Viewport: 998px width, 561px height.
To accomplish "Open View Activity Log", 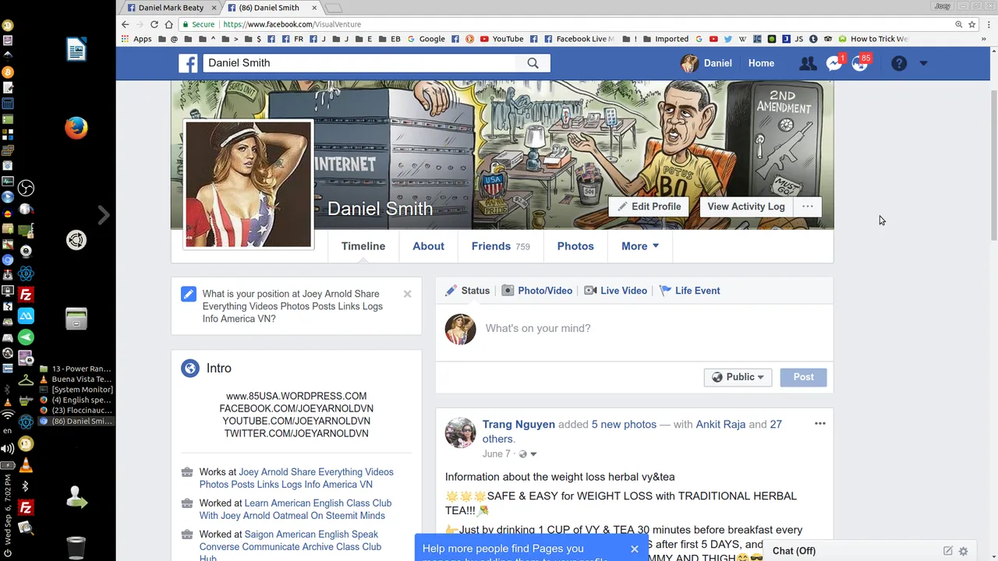I will [x=746, y=206].
